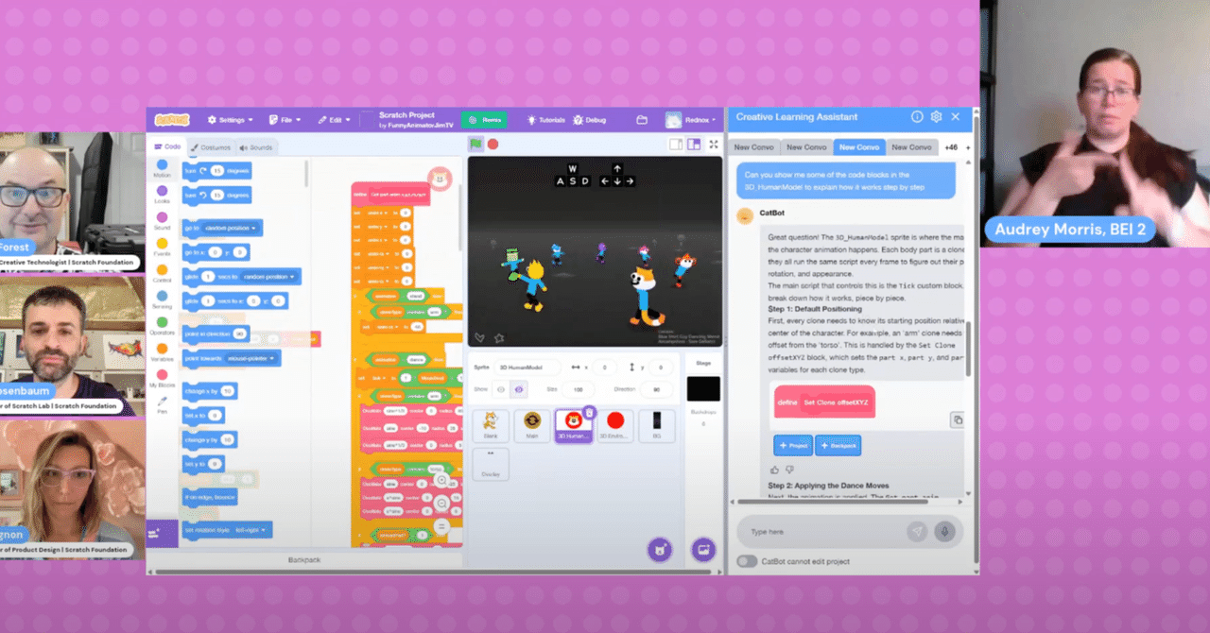Open random position dropdown in glide block
1210x633 pixels.
point(268,277)
